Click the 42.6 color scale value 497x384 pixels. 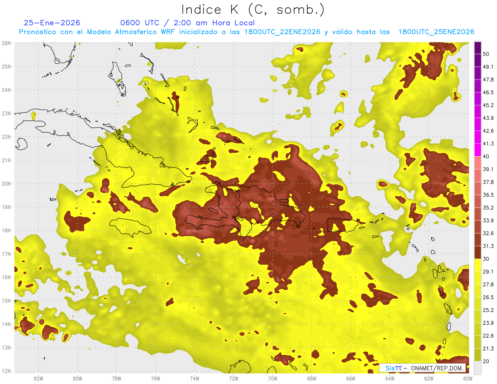pos(488,131)
